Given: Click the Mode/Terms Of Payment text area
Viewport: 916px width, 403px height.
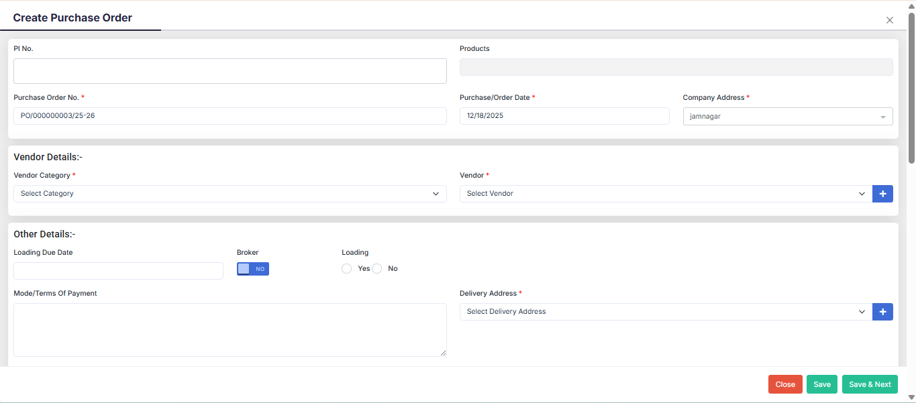Looking at the screenshot, I should click(x=230, y=329).
